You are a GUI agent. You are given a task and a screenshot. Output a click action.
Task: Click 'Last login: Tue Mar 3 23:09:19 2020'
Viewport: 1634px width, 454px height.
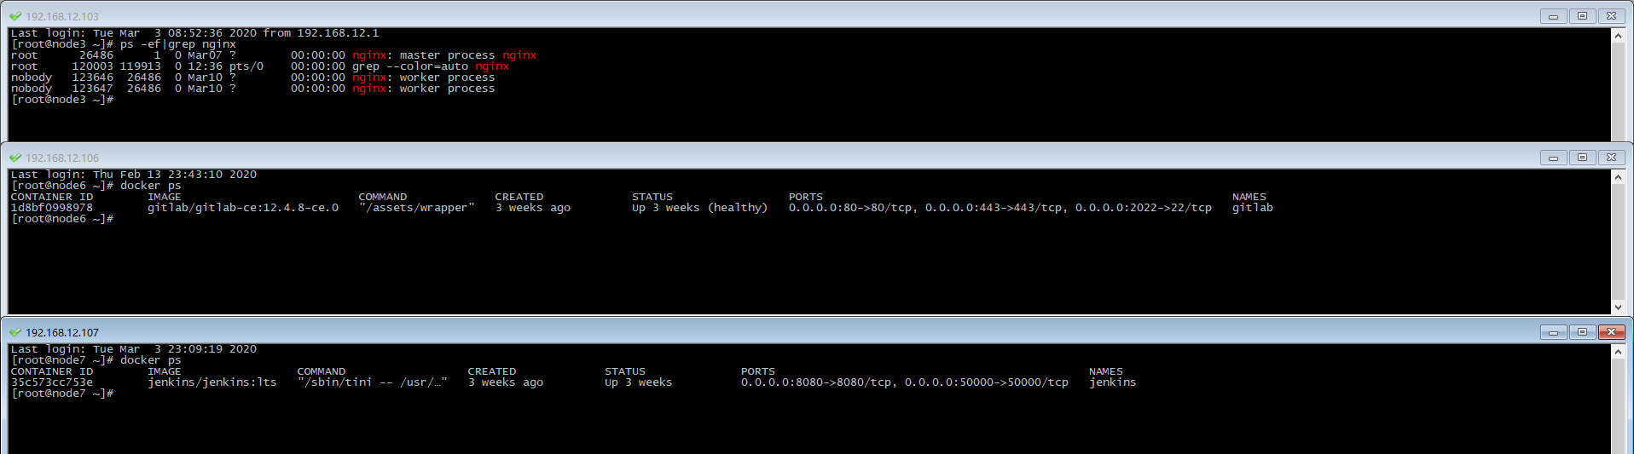tap(134, 349)
